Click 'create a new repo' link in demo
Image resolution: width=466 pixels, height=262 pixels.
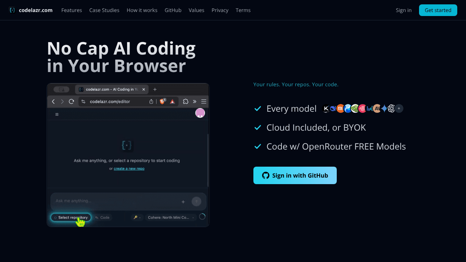click(x=129, y=168)
